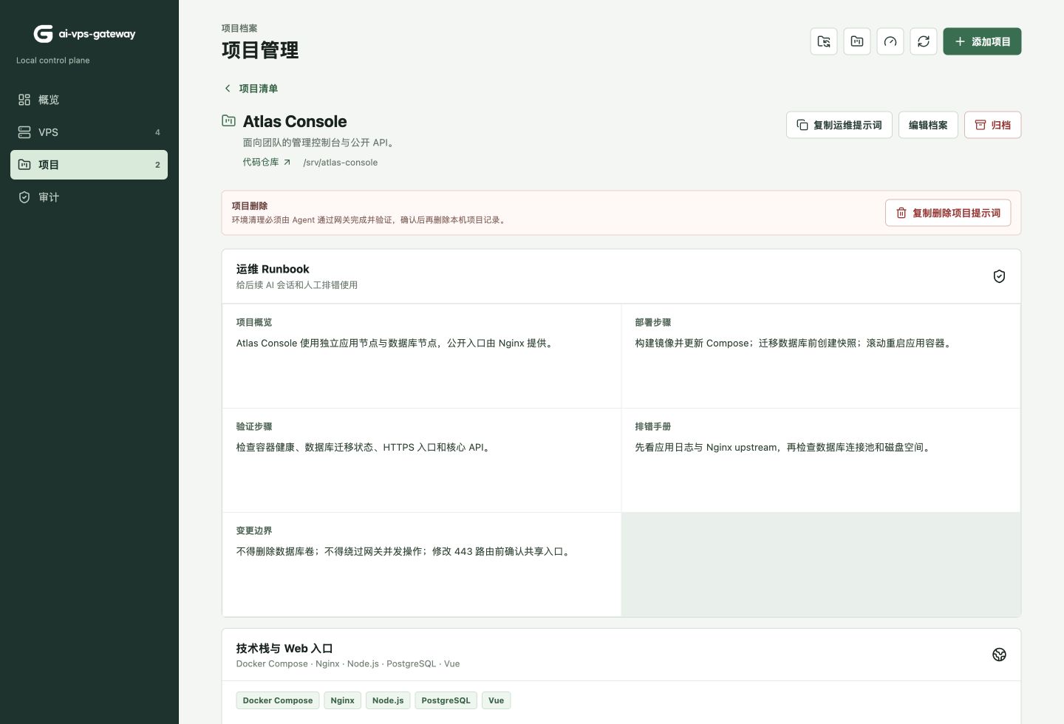Open the 代码仓库 external link

tap(267, 162)
